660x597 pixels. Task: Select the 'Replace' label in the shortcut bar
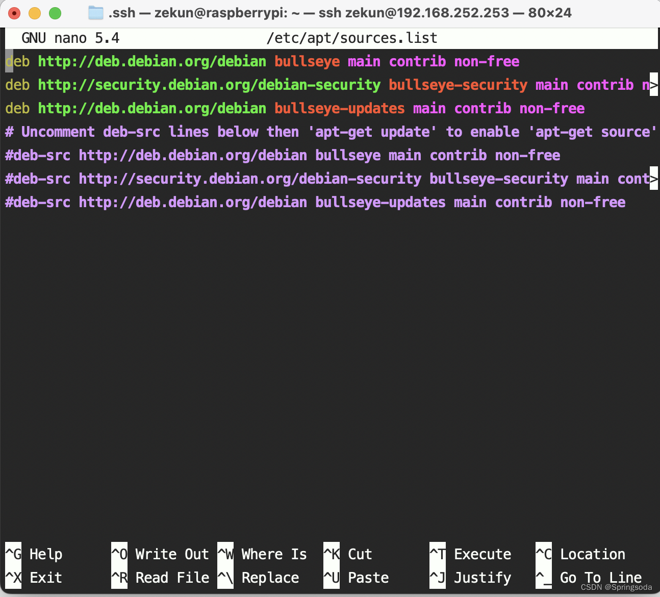click(x=270, y=578)
